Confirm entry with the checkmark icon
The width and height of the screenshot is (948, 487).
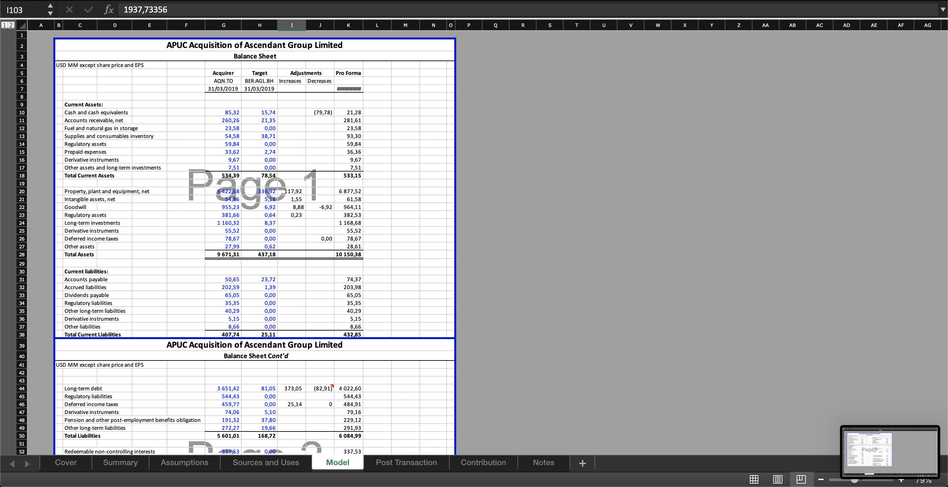tap(89, 10)
